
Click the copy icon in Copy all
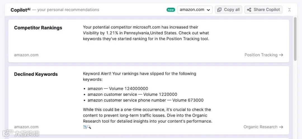click(220, 10)
